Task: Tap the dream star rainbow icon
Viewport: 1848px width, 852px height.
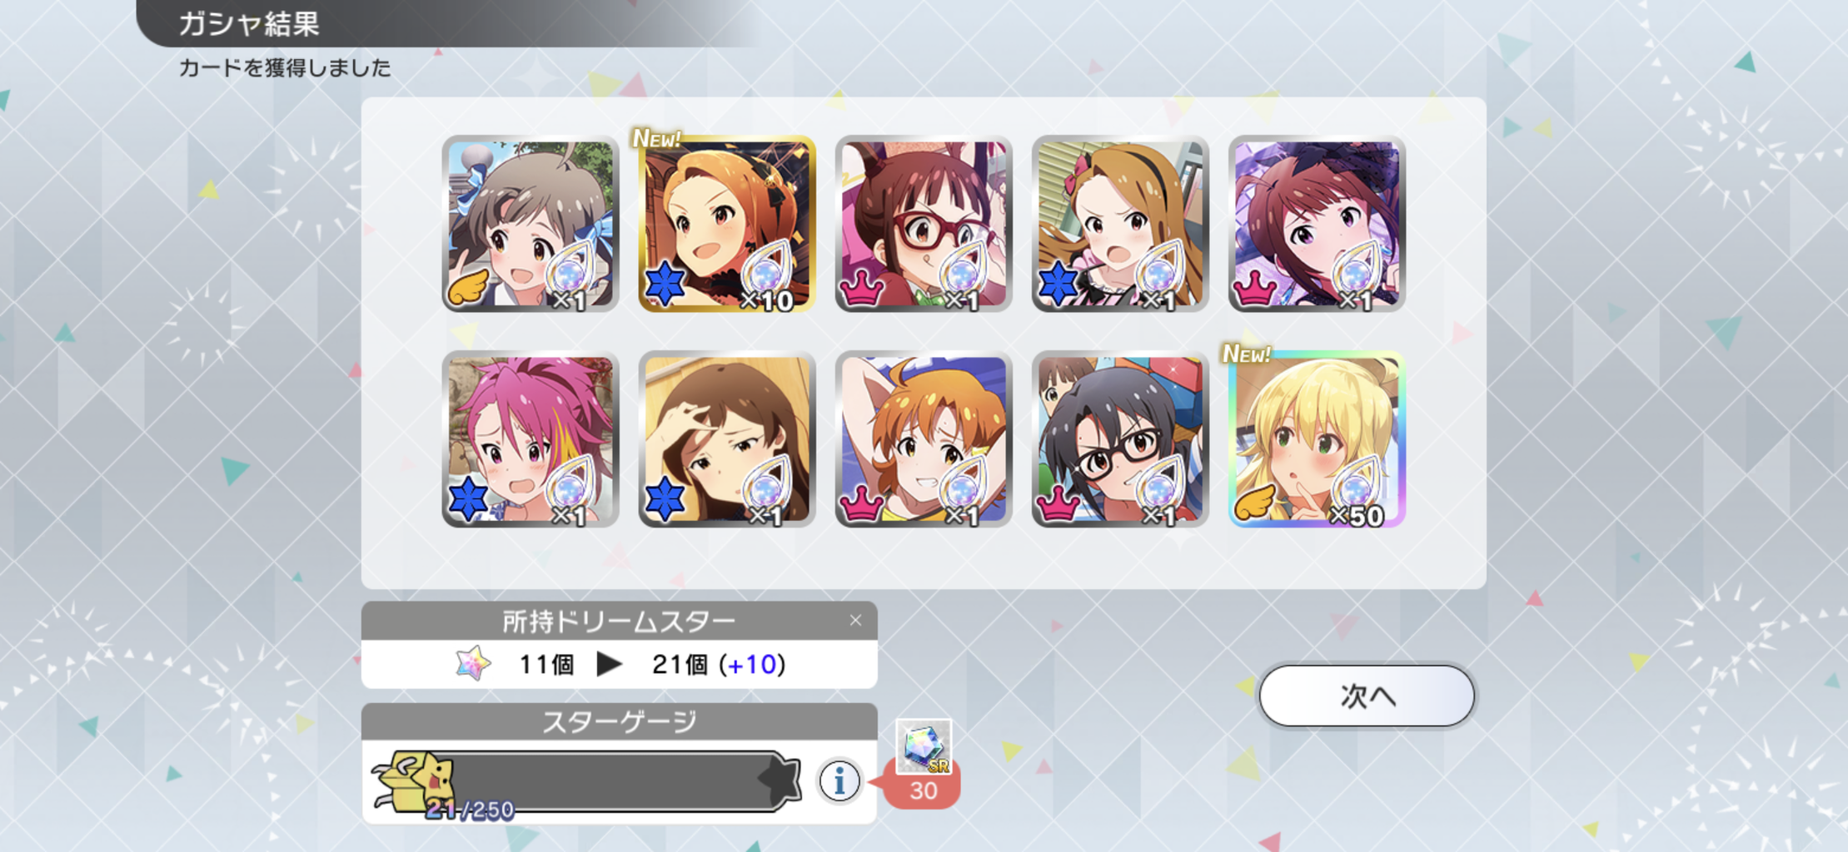Action: coord(473,664)
